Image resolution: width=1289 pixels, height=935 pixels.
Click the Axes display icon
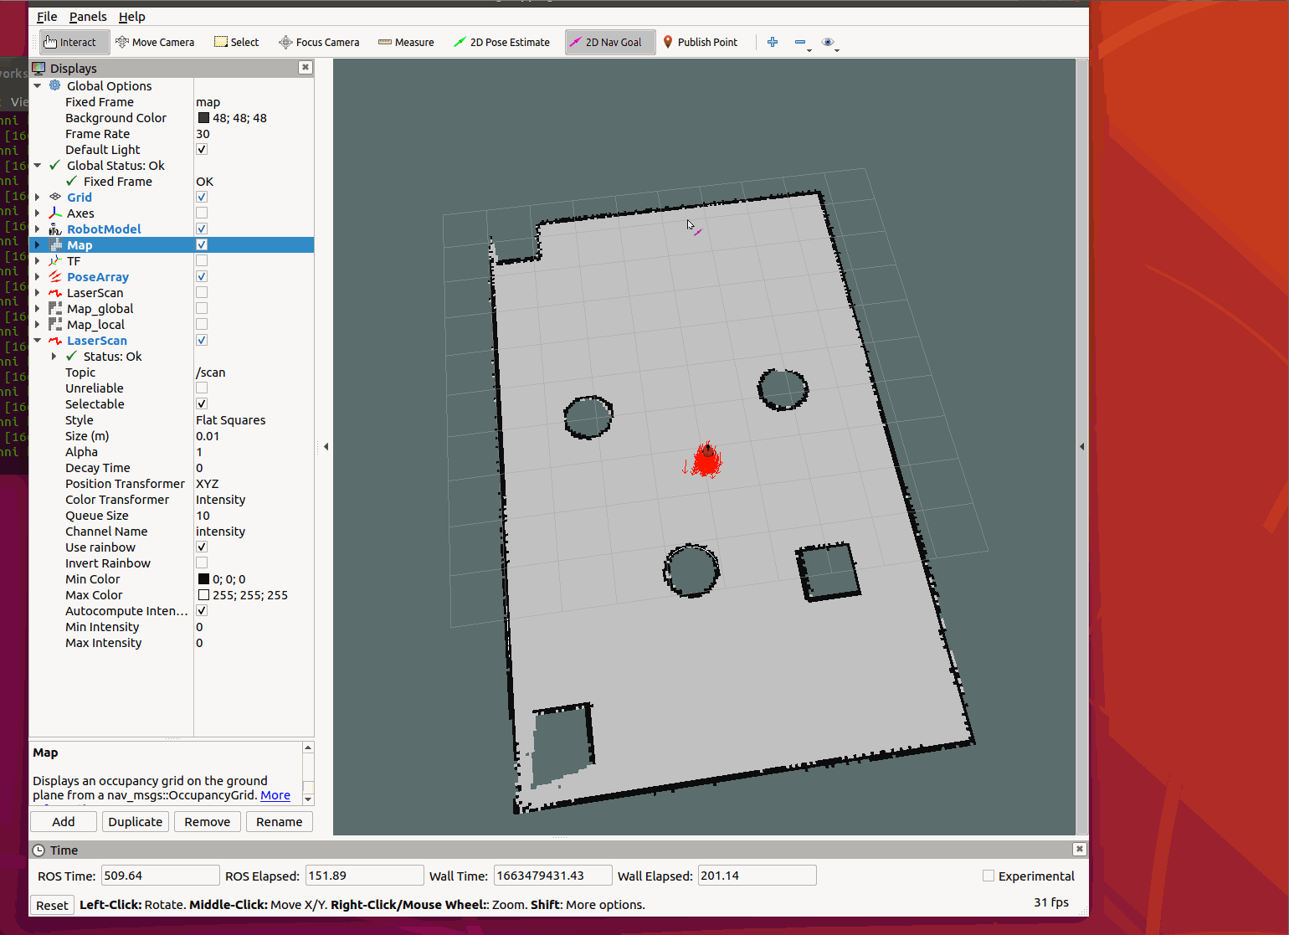click(55, 213)
